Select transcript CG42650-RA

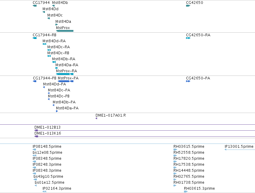(198, 35)
